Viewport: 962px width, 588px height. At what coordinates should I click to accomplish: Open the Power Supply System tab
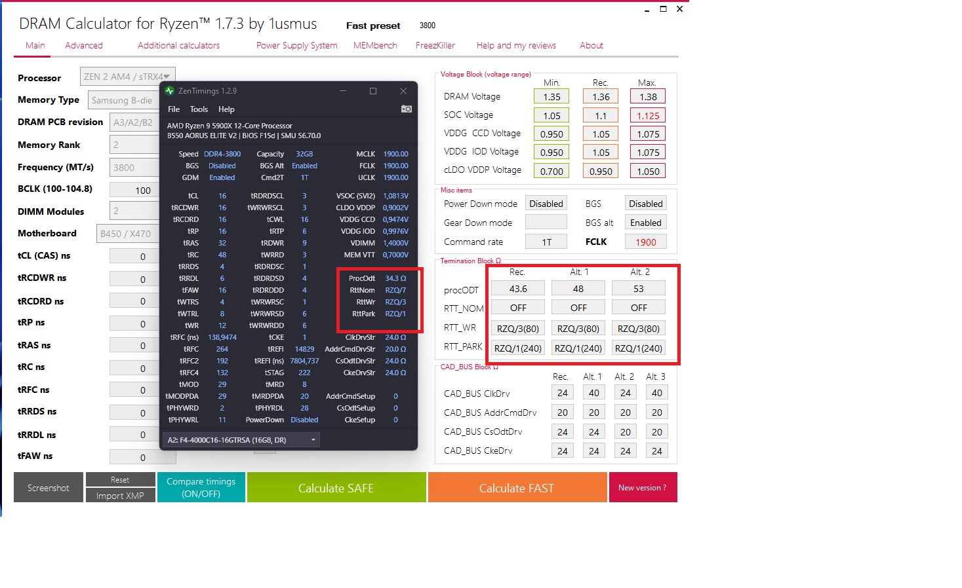297,45
